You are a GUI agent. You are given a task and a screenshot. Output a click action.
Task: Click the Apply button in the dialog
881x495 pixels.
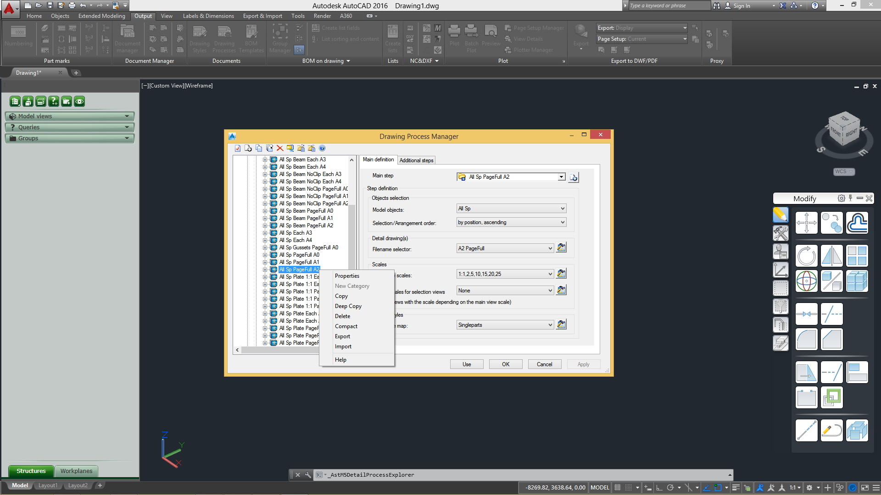pos(583,364)
